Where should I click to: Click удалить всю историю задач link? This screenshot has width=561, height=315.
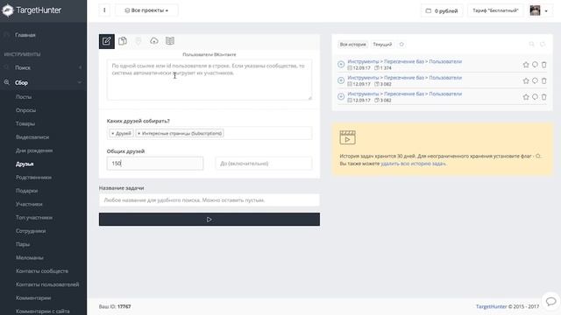pos(413,164)
